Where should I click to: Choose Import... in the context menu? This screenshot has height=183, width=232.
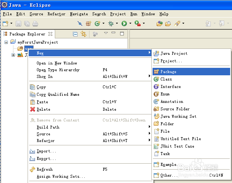point(90,151)
